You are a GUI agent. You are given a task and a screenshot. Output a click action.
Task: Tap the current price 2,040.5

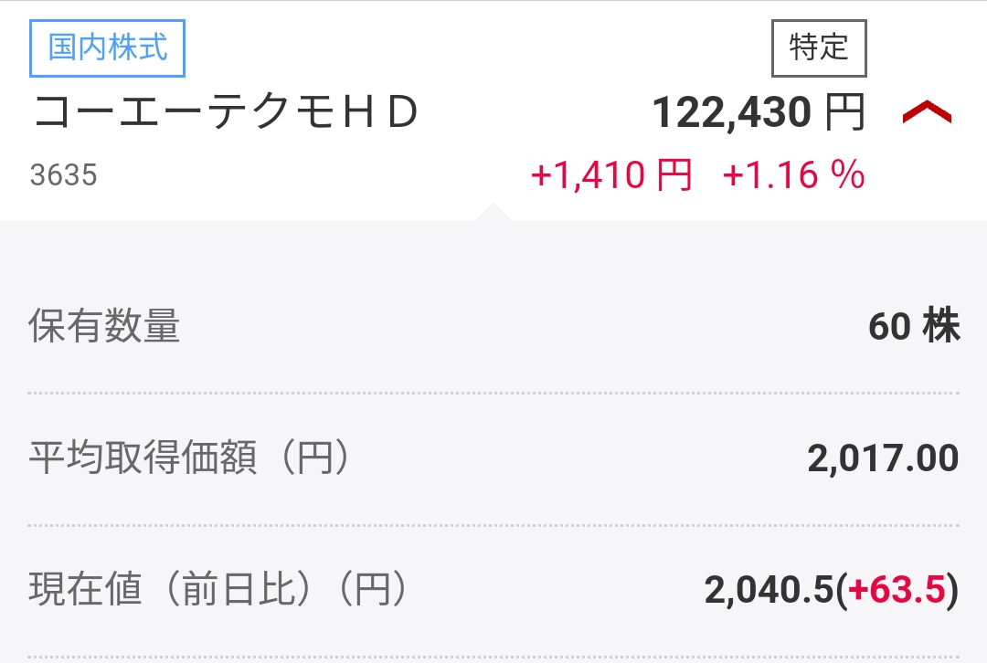[x=769, y=590]
